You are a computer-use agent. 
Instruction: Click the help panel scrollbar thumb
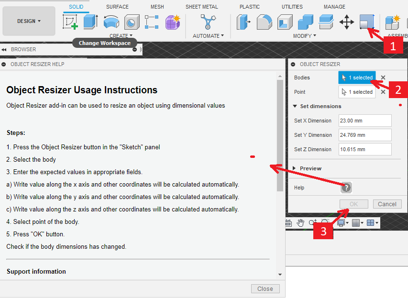pyautogui.click(x=280, y=135)
